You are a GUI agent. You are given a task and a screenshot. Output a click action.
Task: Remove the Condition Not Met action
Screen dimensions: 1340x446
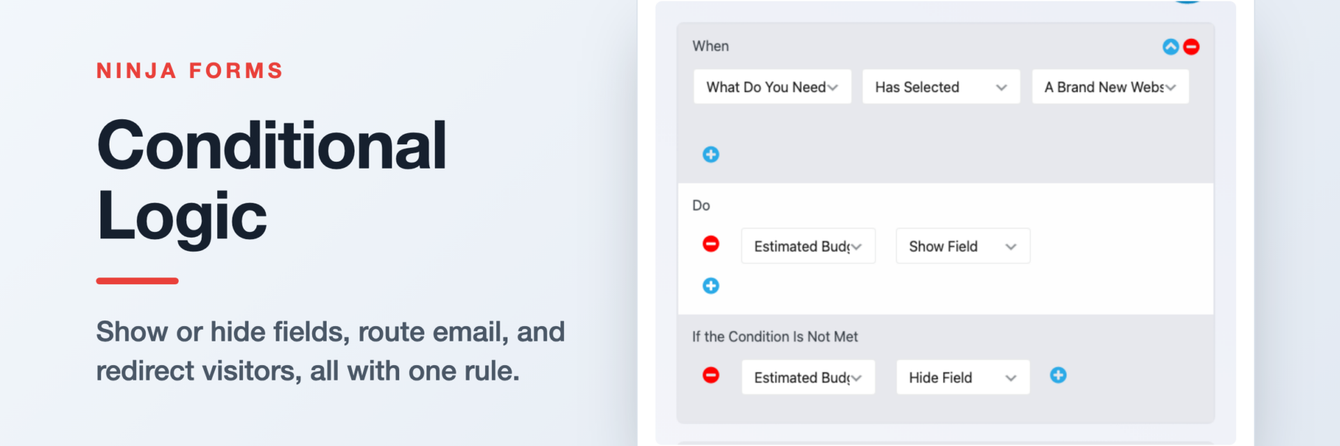click(710, 376)
